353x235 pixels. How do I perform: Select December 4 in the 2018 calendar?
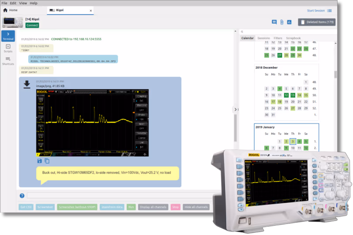coord(280,89)
